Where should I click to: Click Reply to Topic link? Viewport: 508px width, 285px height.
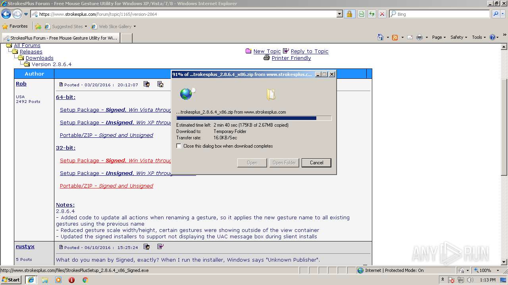[309, 51]
